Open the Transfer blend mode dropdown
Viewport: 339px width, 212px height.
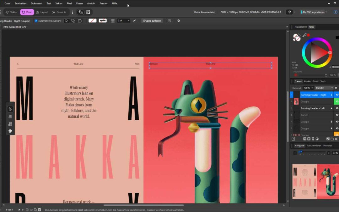click(324, 88)
